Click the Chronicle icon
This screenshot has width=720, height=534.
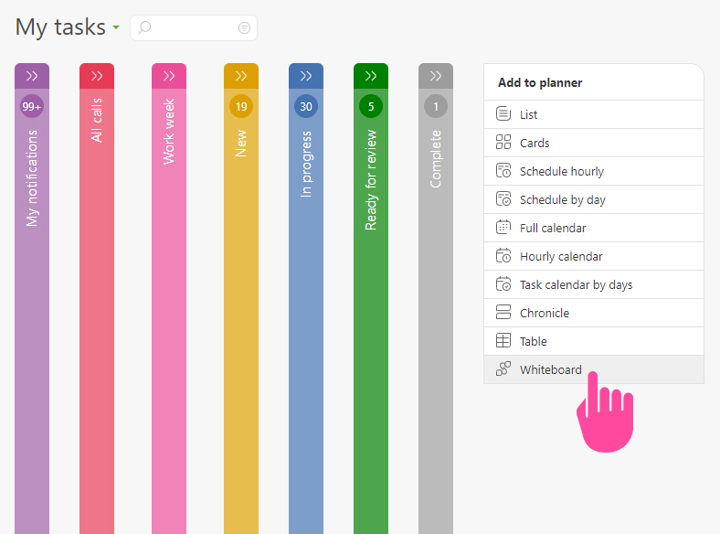pyautogui.click(x=503, y=313)
